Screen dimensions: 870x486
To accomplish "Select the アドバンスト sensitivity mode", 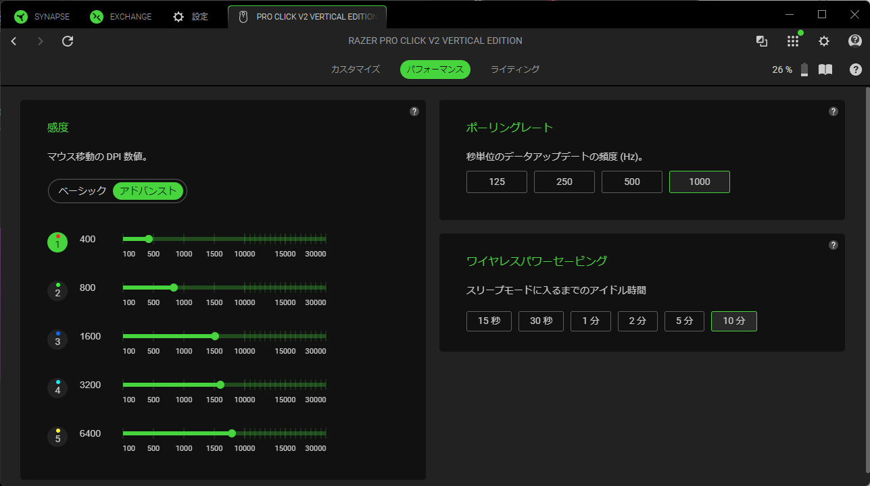I will click(x=148, y=191).
